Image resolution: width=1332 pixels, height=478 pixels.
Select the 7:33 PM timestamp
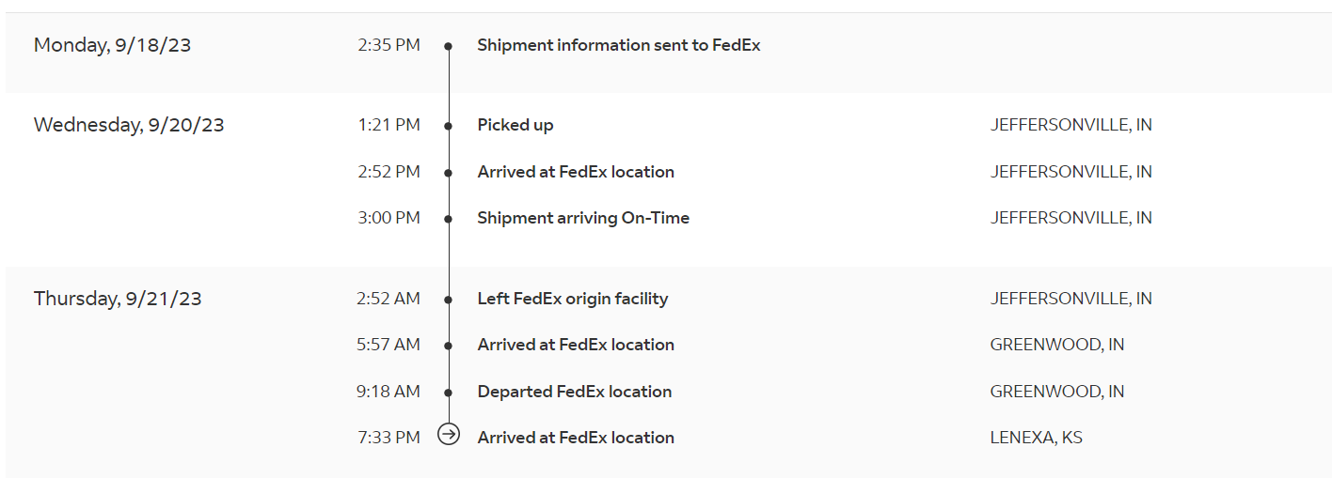(388, 438)
